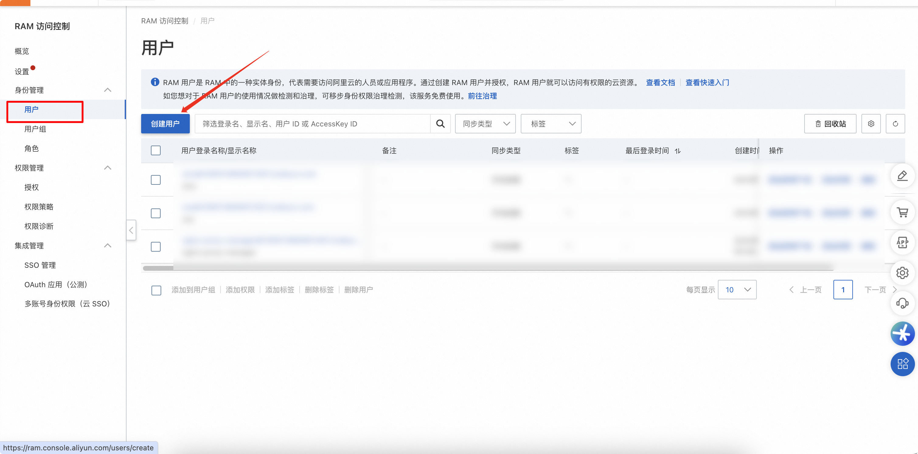Click 添加标签 batch action

point(280,290)
